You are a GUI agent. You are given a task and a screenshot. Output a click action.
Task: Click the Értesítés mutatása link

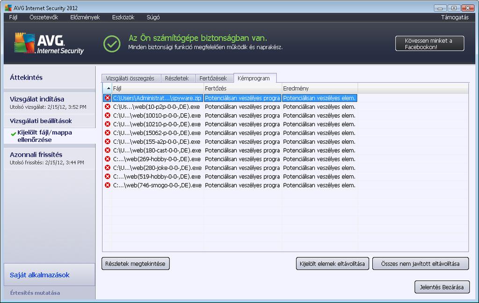[x=35, y=293]
